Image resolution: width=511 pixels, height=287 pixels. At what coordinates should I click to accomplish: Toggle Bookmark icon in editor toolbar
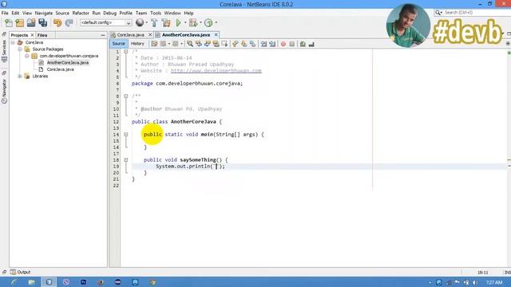(253, 44)
